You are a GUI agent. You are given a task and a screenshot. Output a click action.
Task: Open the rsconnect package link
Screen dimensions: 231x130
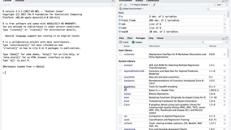[129, 54]
